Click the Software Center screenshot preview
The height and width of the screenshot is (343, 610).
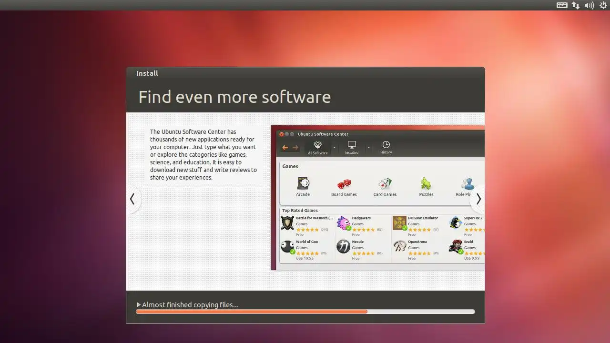point(378,198)
